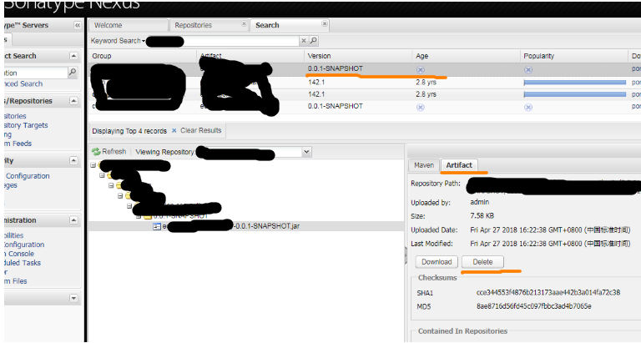The height and width of the screenshot is (343, 641).
Task: Sort by Group column header
Action: coord(142,56)
